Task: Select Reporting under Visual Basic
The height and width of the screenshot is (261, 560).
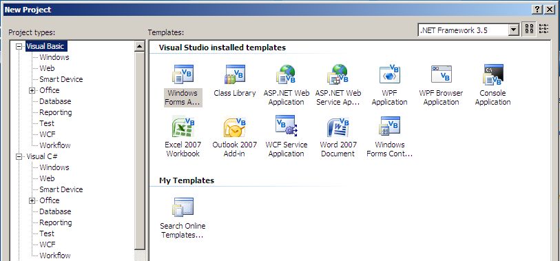Action: pyautogui.click(x=56, y=112)
